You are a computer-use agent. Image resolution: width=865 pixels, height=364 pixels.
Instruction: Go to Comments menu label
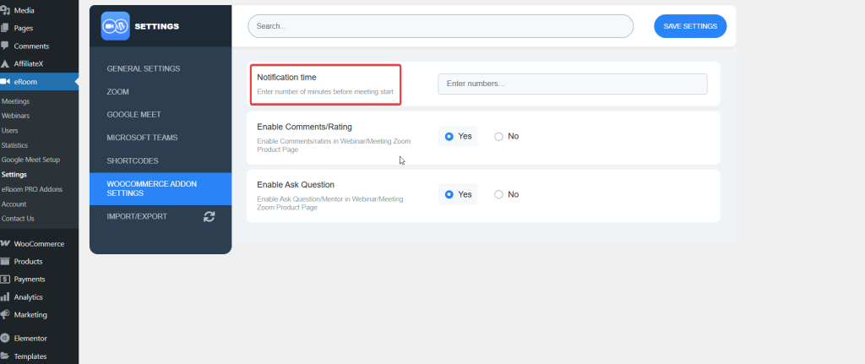[x=31, y=46]
